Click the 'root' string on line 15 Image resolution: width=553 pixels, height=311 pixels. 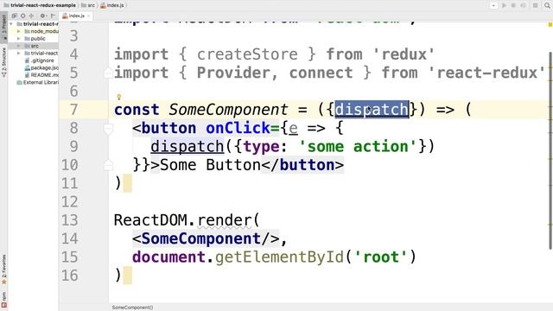click(x=380, y=257)
